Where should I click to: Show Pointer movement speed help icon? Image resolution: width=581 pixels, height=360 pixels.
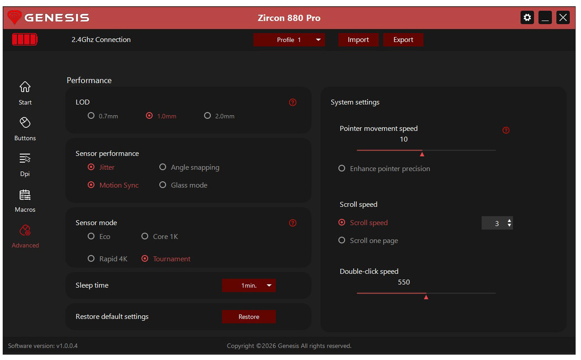click(506, 130)
